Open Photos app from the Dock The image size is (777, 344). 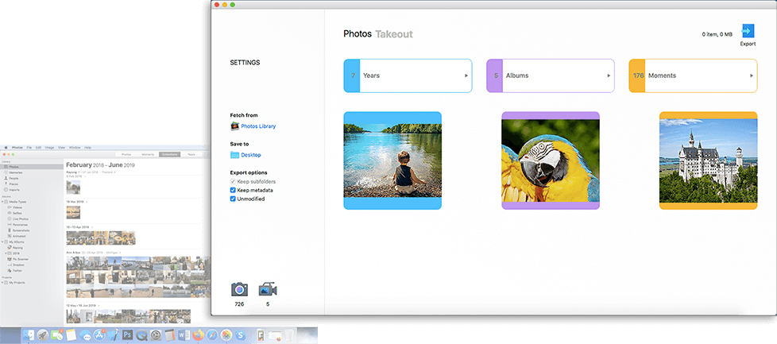point(226,335)
